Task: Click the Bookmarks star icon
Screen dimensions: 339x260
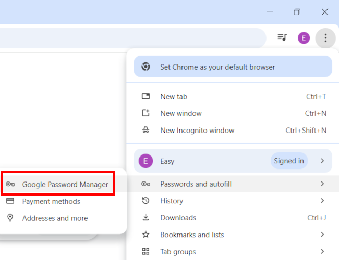Action: tap(146, 235)
